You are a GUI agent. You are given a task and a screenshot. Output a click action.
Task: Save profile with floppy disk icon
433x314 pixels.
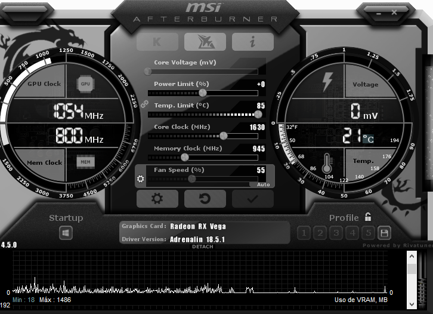point(385,233)
